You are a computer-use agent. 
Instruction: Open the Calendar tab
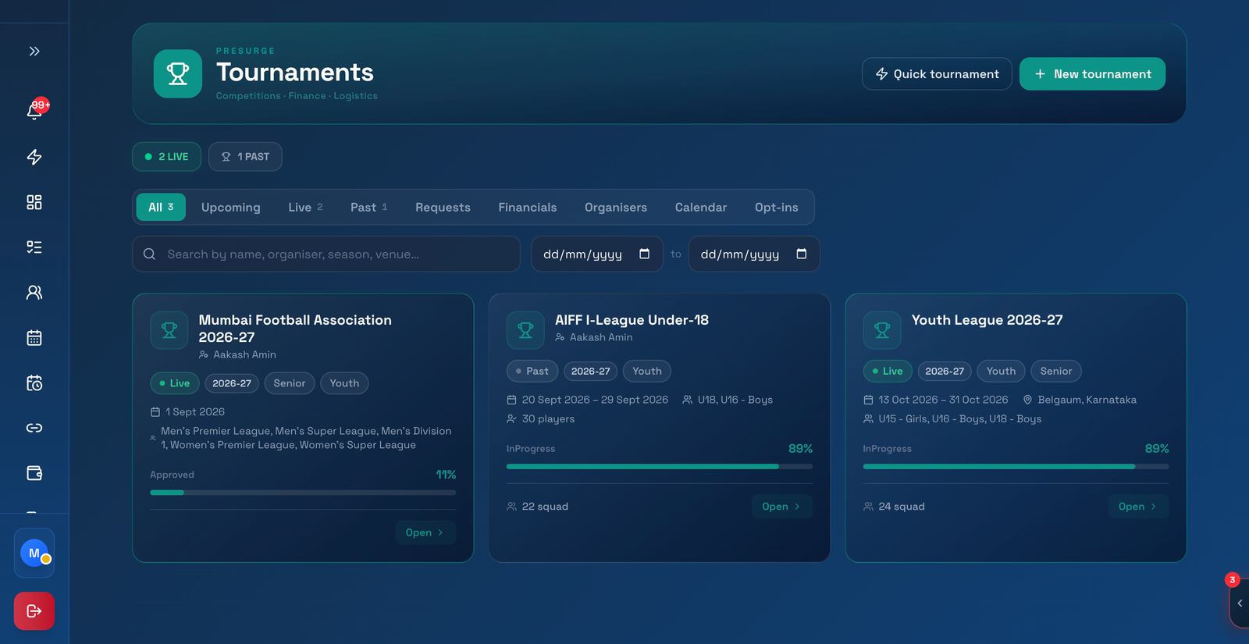coord(701,207)
